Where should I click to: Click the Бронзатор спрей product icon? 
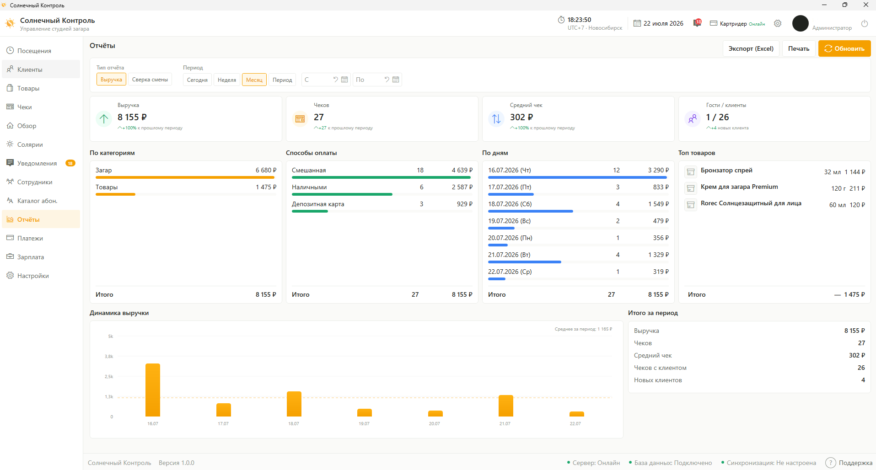(x=691, y=172)
